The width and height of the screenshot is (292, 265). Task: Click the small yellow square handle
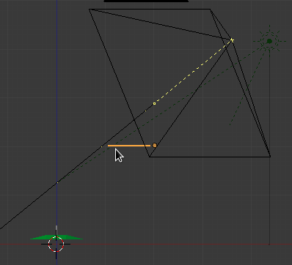click(x=154, y=104)
